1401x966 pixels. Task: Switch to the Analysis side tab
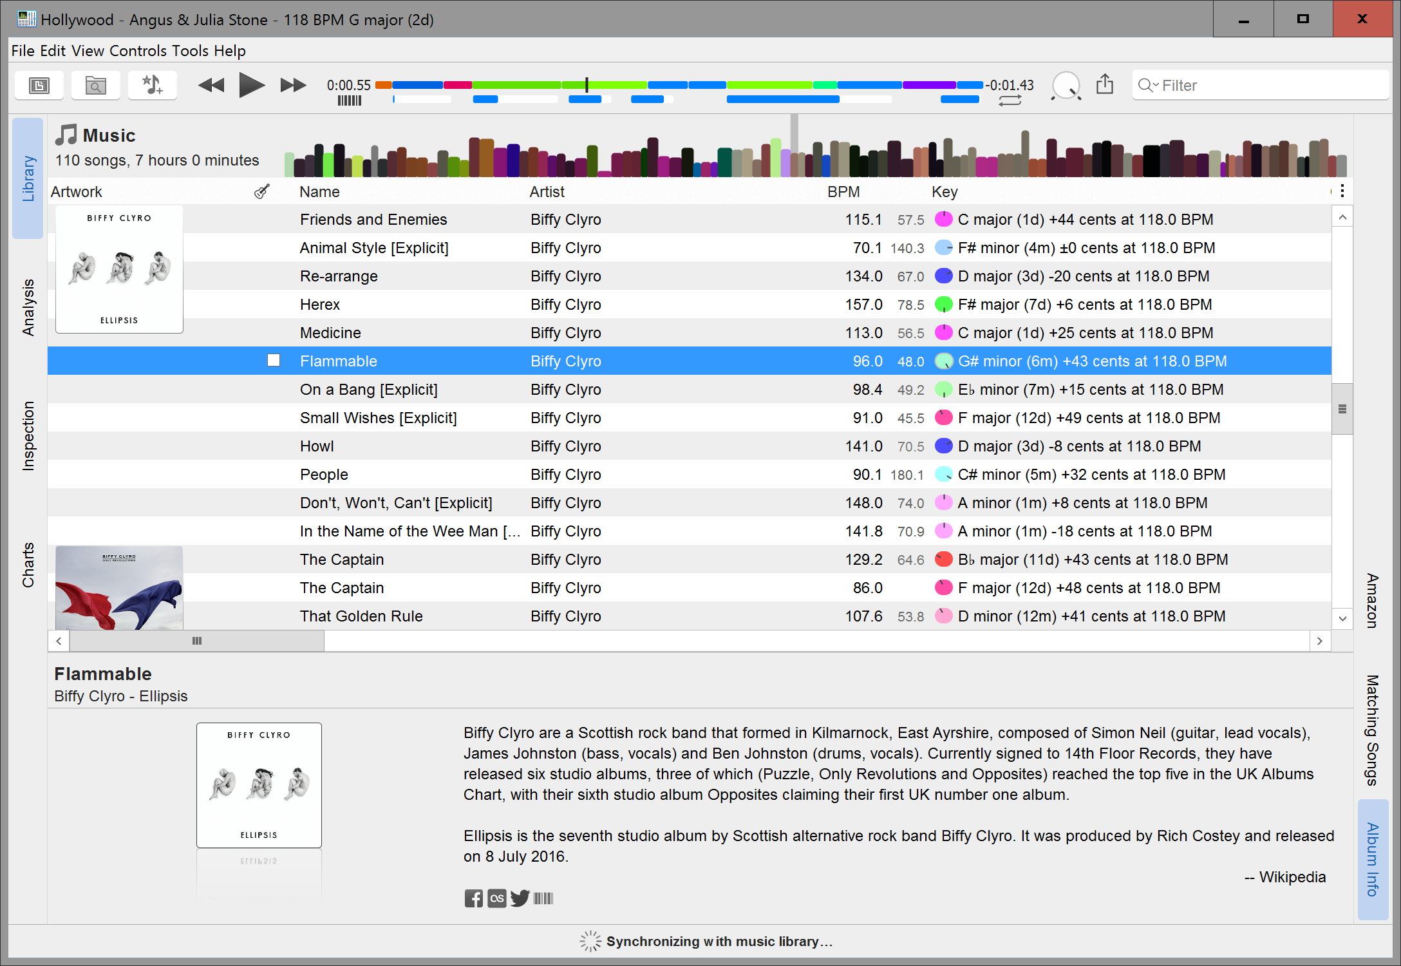pyautogui.click(x=28, y=307)
